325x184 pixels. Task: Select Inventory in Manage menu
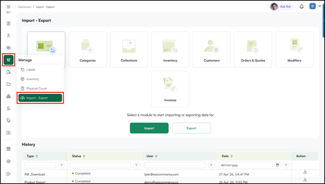pyautogui.click(x=40, y=79)
